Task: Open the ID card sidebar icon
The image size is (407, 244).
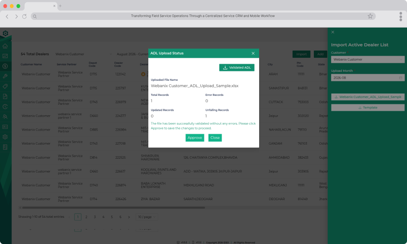Action: [5, 127]
